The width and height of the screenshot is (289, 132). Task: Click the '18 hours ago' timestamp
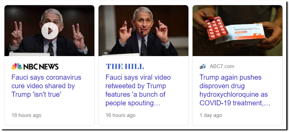(x=26, y=115)
